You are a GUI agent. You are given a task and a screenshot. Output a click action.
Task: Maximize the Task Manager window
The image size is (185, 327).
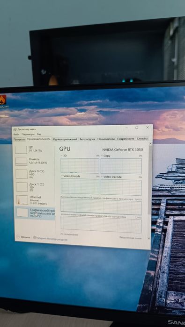coord(137,128)
